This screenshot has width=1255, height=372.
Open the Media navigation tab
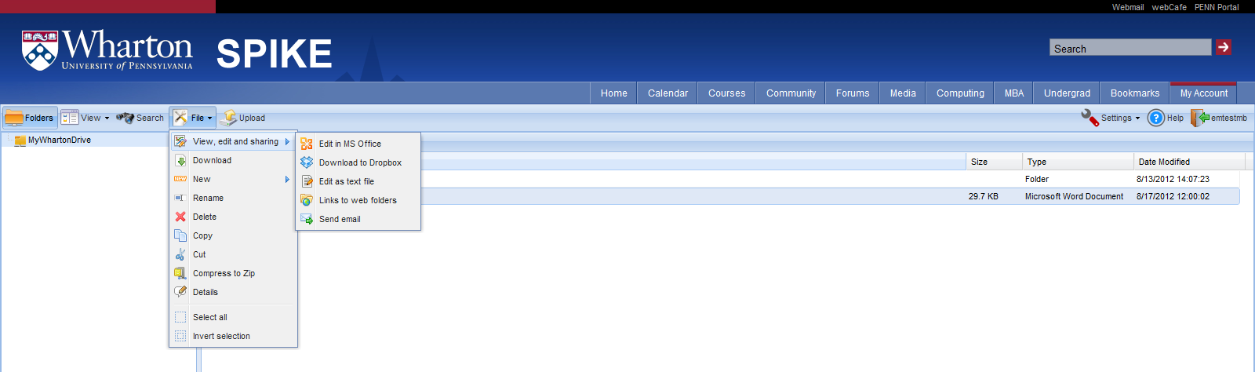point(903,93)
